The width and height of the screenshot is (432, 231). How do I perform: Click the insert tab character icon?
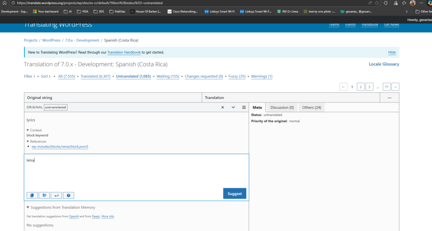[x=44, y=195]
